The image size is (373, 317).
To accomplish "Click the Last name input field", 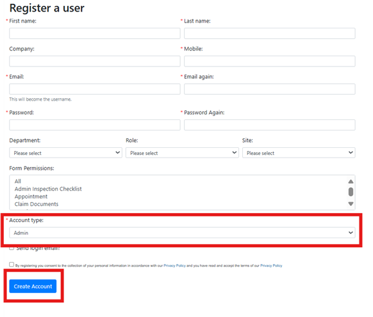I will pyautogui.click(x=269, y=34).
